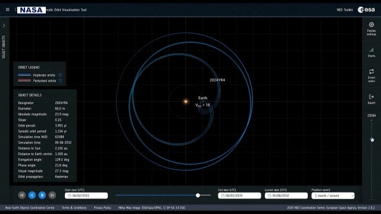
Task: Click the ESA logo
Action: point(366,10)
